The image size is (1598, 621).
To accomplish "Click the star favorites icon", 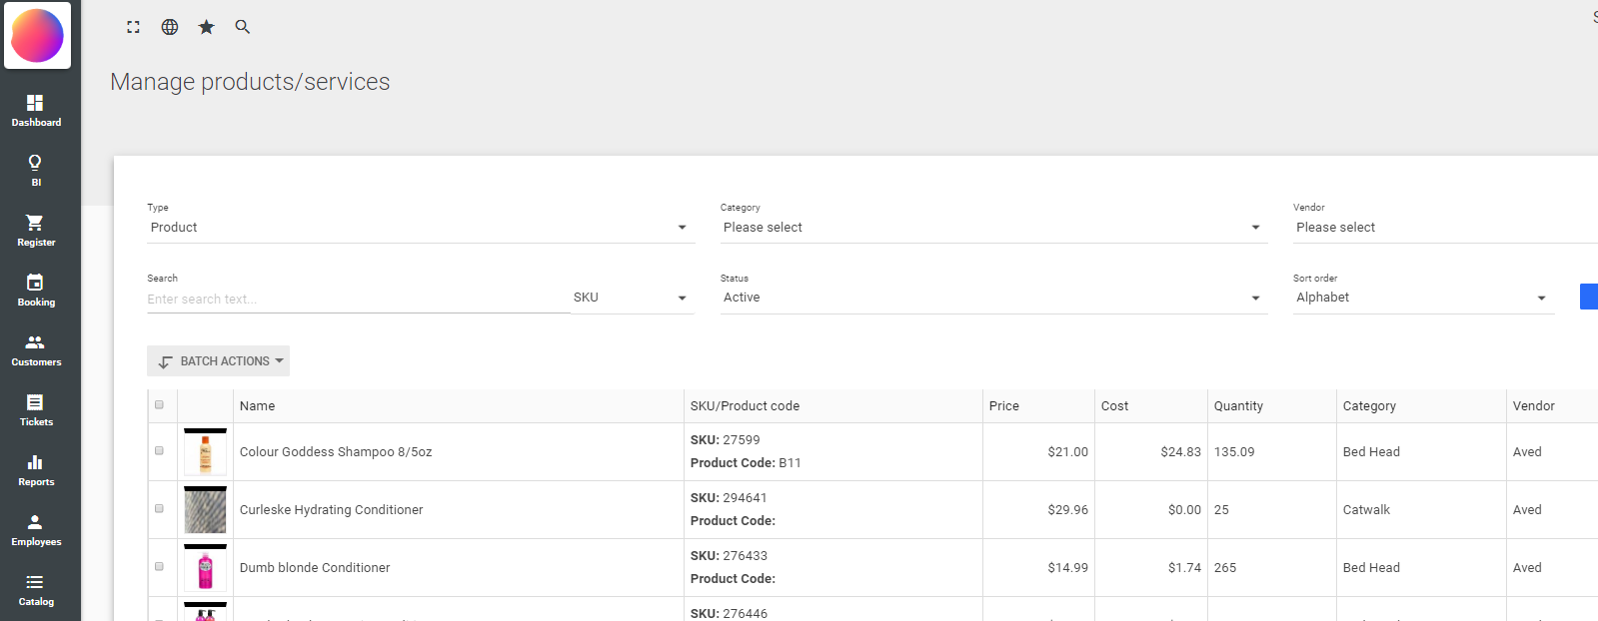I will tap(206, 27).
